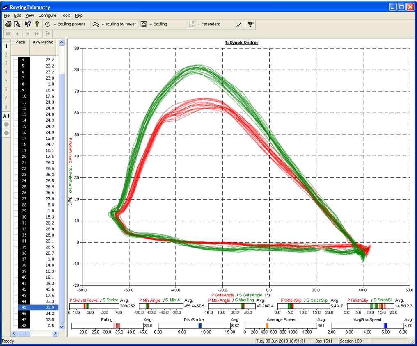Viewport: 417px width, 346px height.
Task: Click the P CatchSlip legend label
Action: [291, 300]
